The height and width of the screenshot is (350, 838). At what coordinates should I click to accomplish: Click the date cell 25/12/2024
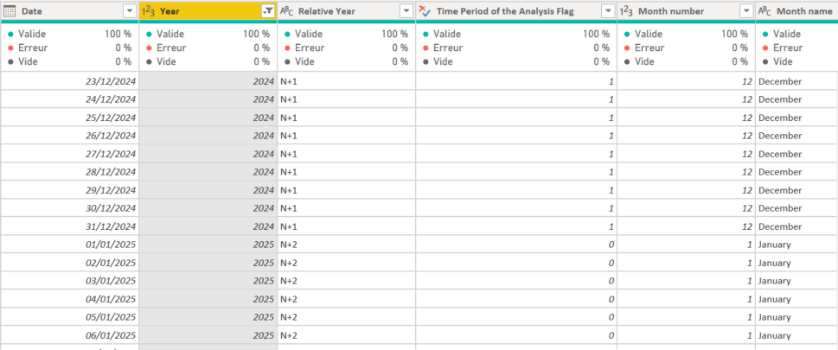69,118
